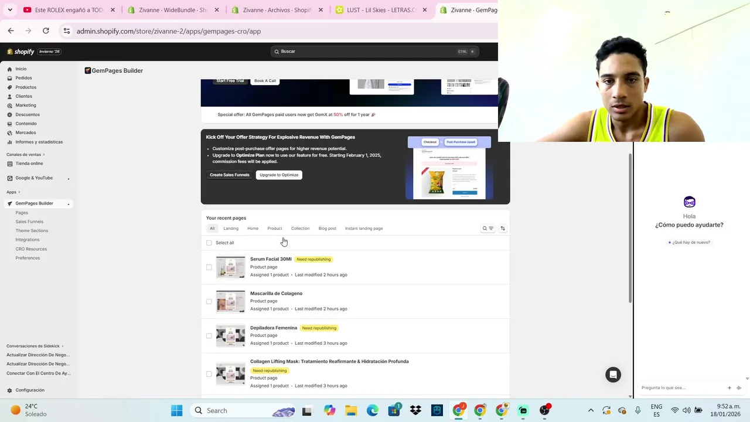Check the Mascarilla de Colageno row
Screen dimensions: 750x422
pos(209,301)
